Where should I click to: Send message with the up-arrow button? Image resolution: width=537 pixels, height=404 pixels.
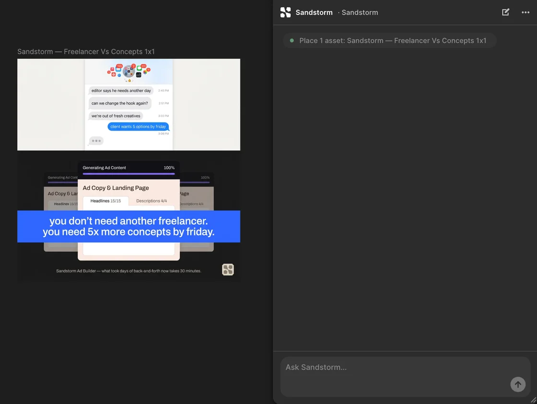coord(518,384)
